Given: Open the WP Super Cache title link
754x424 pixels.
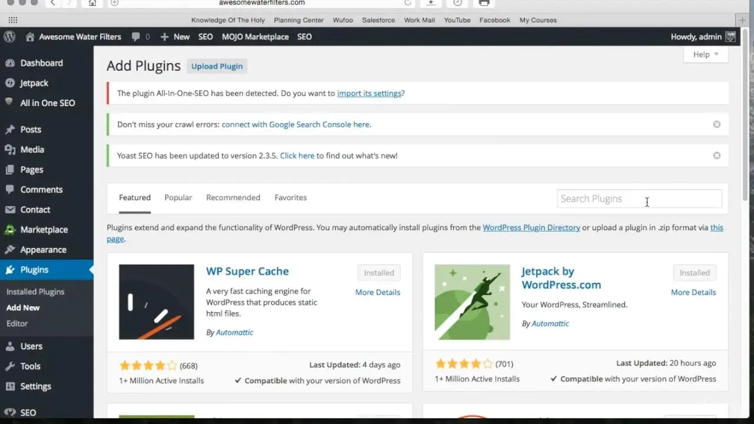Looking at the screenshot, I should [247, 271].
